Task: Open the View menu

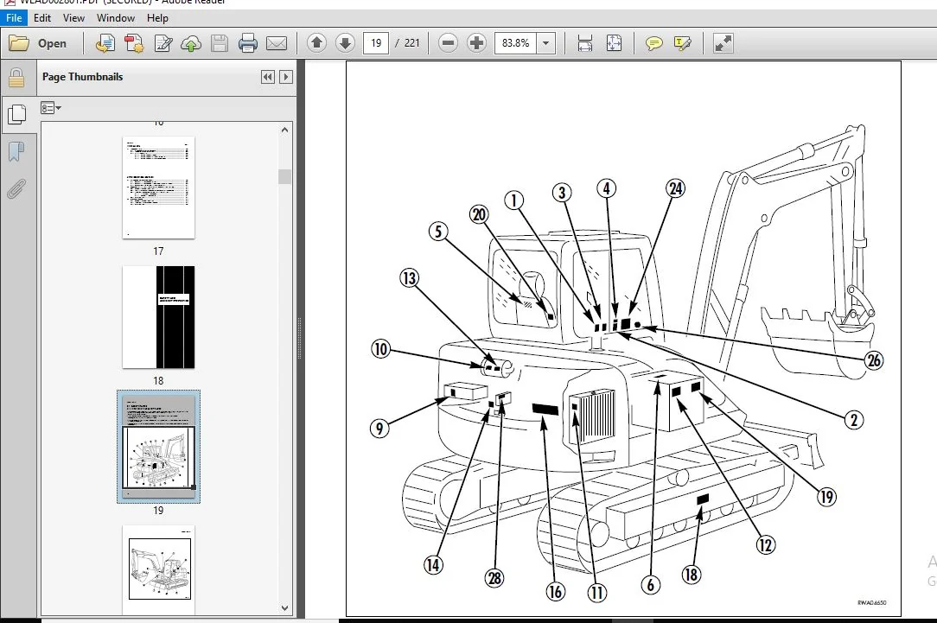Action: tap(73, 18)
